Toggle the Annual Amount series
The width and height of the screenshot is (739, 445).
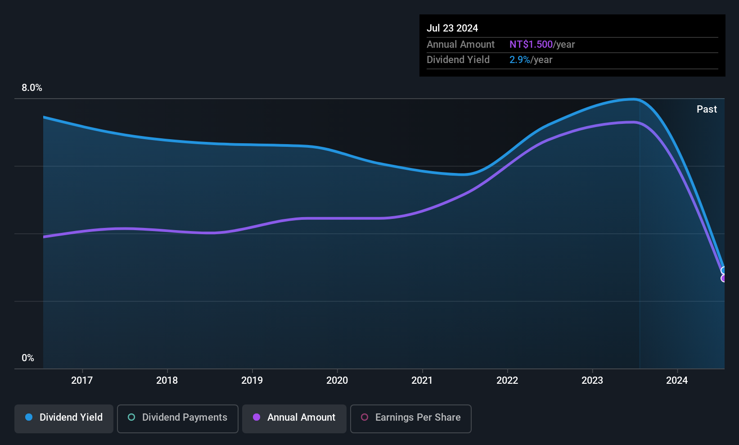(294, 419)
